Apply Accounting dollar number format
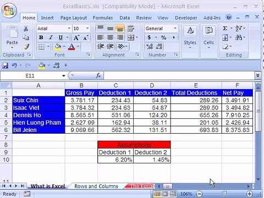264x198 pixels. coord(149,37)
